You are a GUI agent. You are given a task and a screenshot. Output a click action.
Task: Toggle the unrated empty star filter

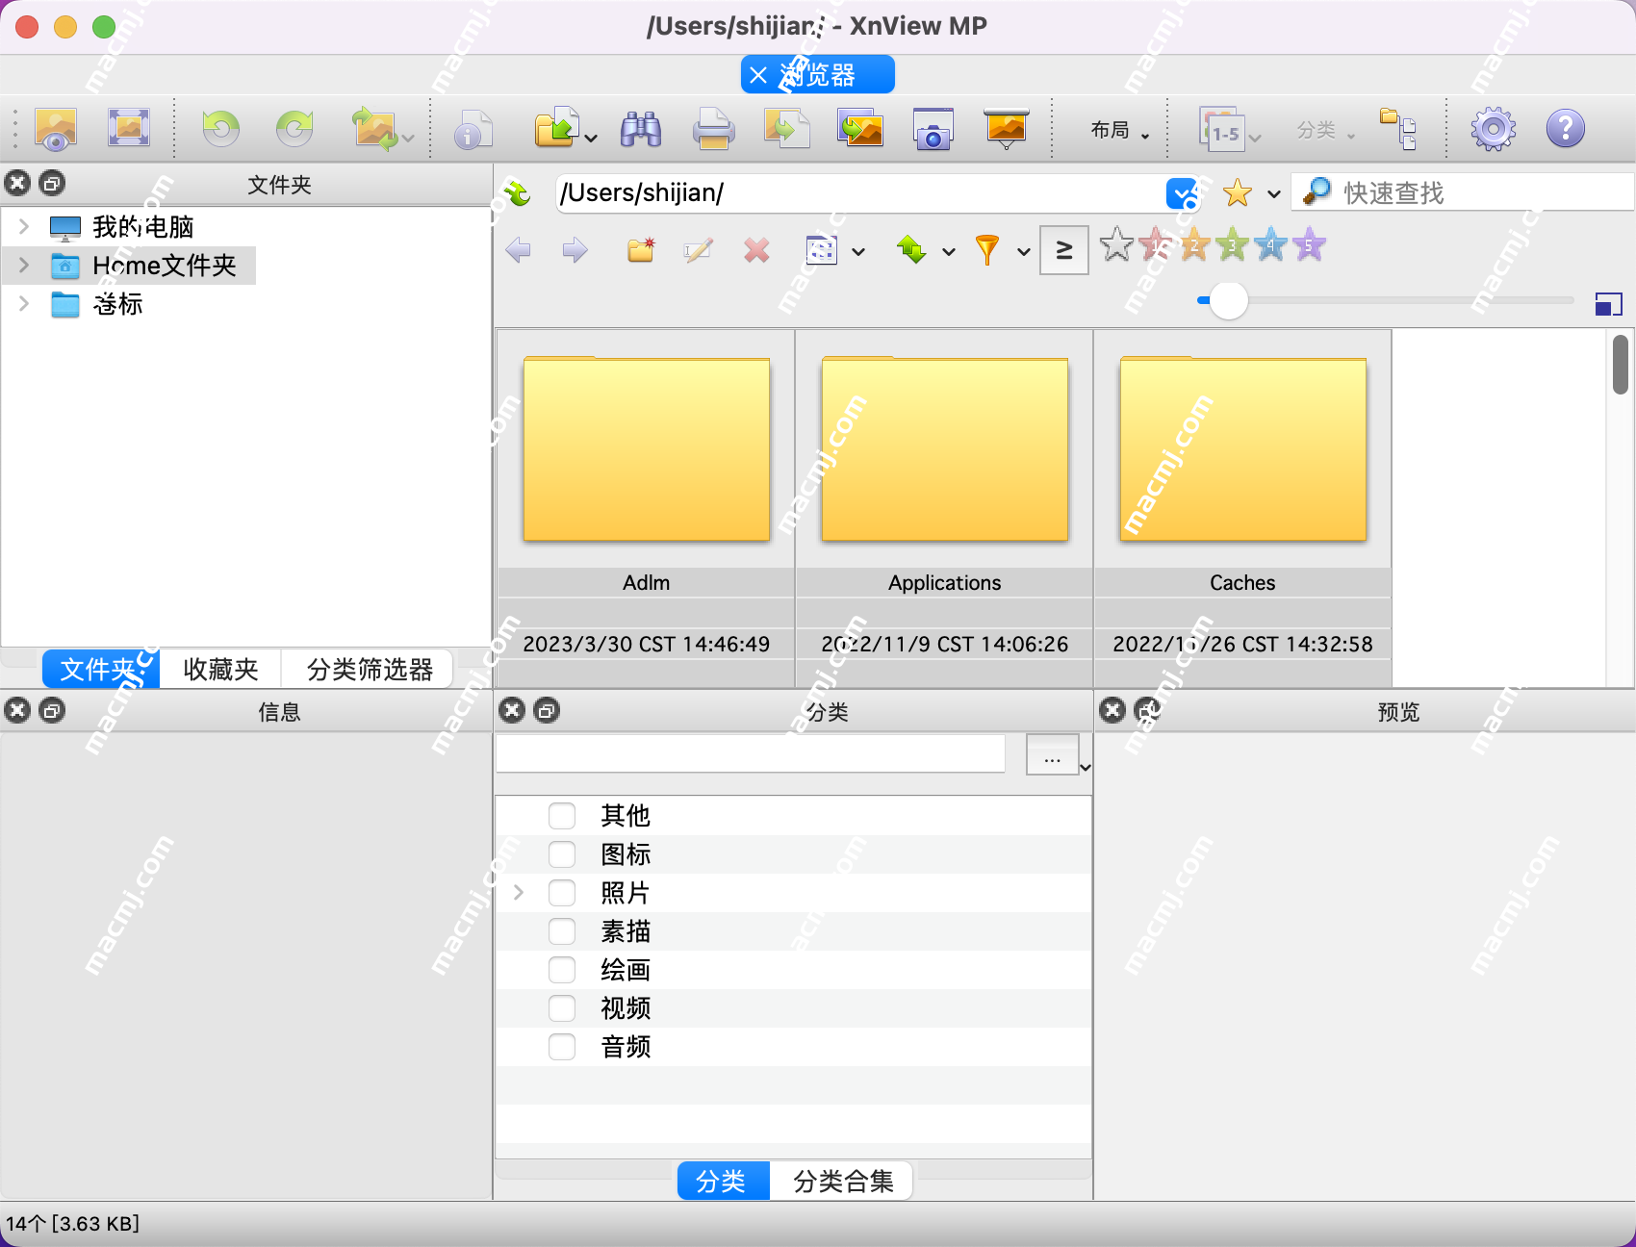tap(1116, 244)
